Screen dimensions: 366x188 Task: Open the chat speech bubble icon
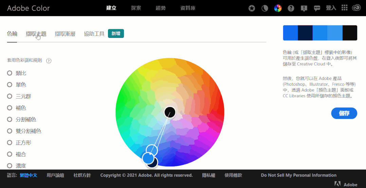click(x=317, y=8)
